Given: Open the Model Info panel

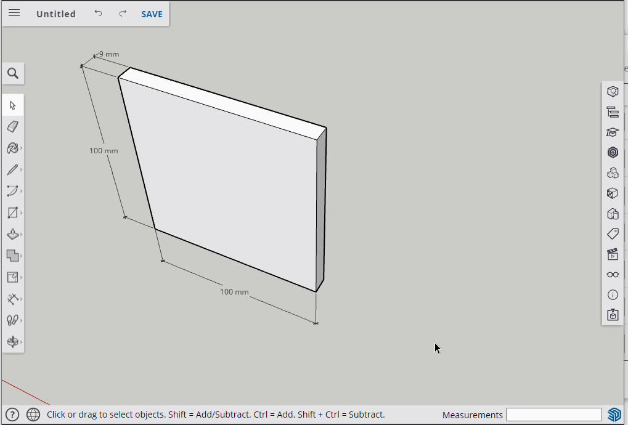Looking at the screenshot, I should [x=613, y=295].
